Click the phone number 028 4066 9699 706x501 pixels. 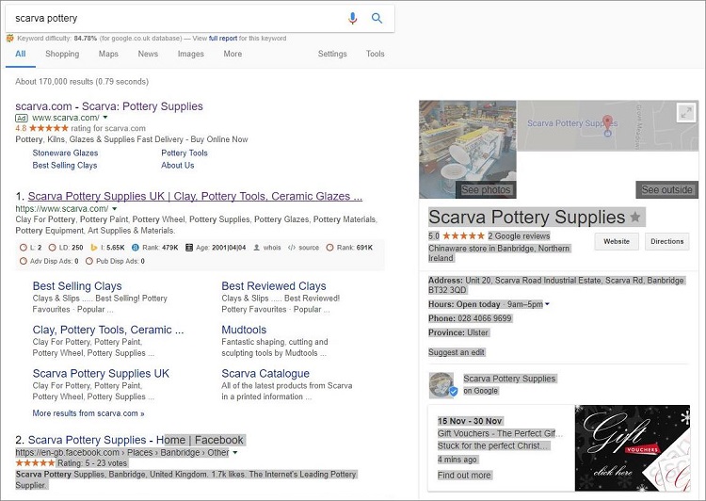click(x=485, y=318)
